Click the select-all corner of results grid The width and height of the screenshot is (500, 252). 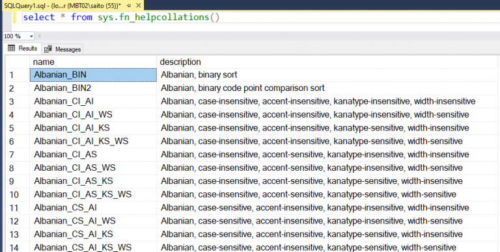coord(17,62)
